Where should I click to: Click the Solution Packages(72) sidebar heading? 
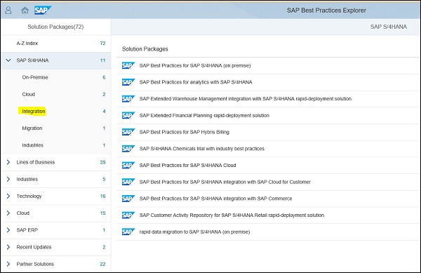pyautogui.click(x=55, y=27)
